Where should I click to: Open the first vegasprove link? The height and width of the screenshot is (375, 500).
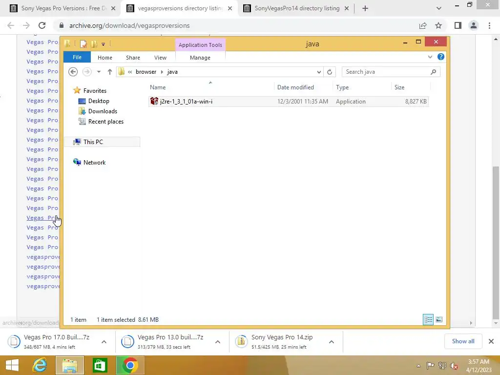[43, 257]
